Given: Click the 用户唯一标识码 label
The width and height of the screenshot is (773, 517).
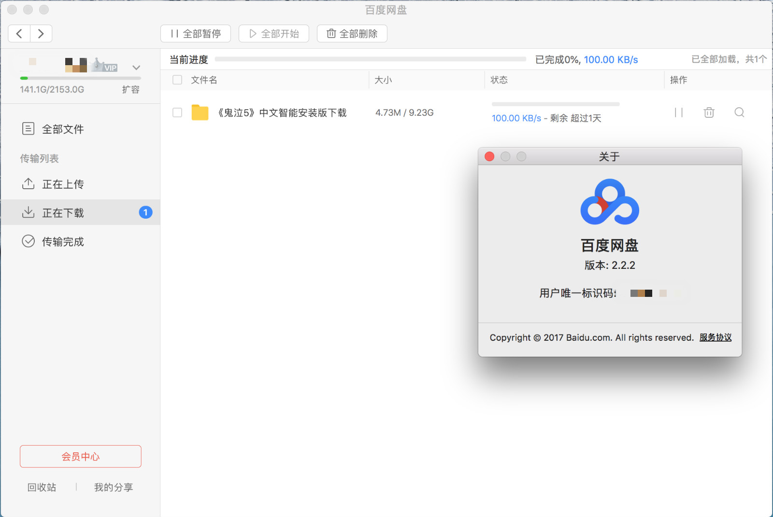Looking at the screenshot, I should point(578,293).
